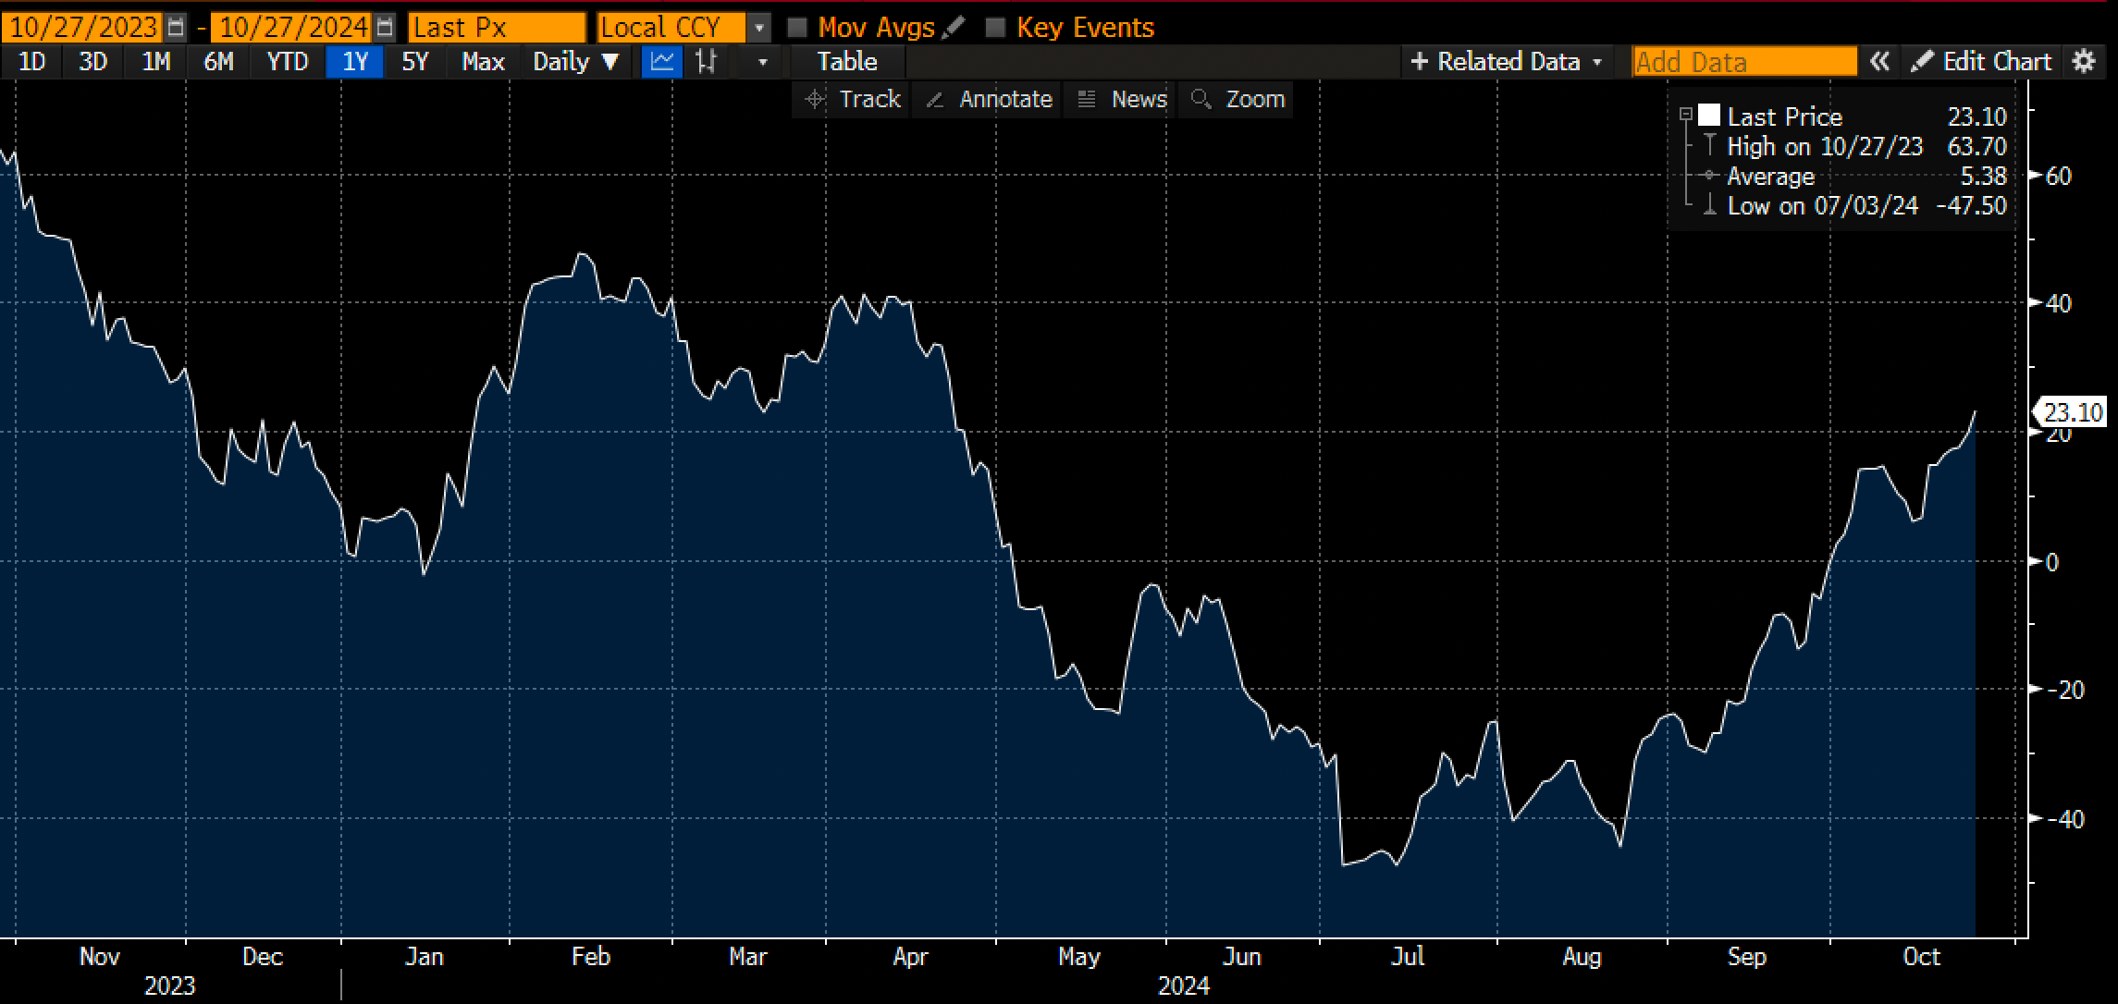
Task: Activate the Track crosshair tool
Action: click(x=851, y=99)
